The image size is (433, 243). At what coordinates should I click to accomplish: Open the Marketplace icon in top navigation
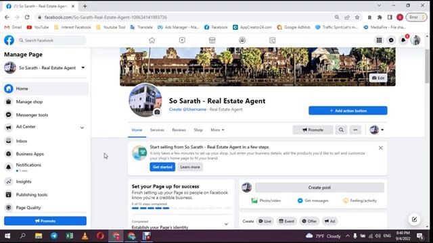212,40
